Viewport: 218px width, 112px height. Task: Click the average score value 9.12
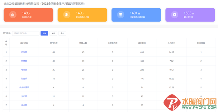click(172, 70)
